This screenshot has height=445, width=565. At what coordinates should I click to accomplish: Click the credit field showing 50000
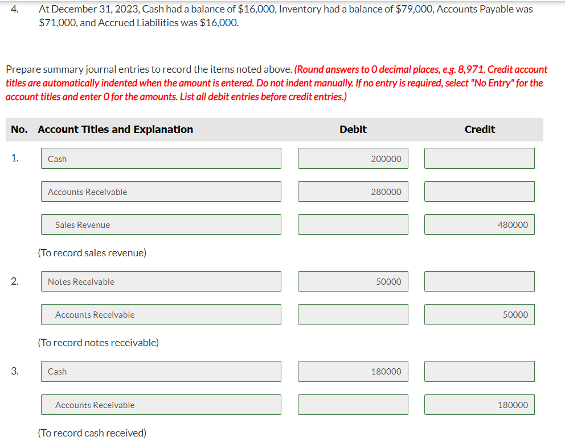click(480, 314)
